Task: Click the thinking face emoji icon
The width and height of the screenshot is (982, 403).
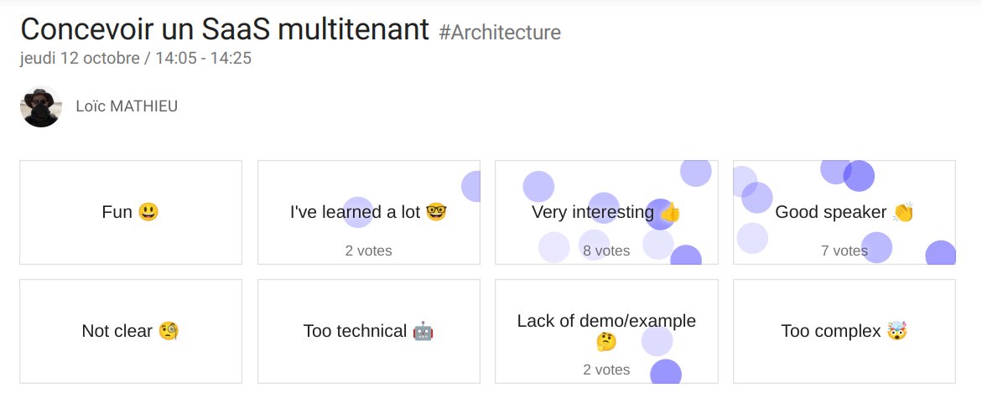Action: point(606,341)
